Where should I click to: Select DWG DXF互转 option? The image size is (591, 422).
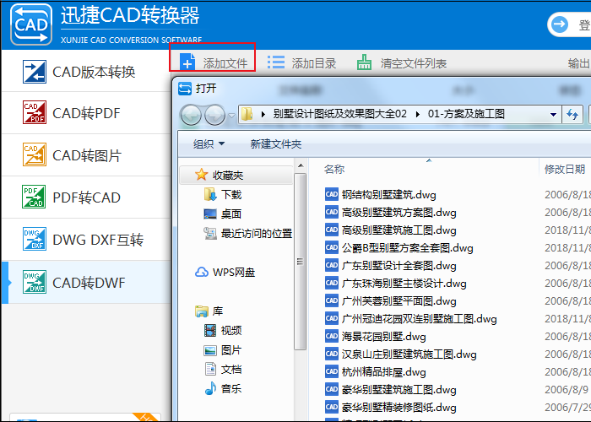(x=86, y=239)
